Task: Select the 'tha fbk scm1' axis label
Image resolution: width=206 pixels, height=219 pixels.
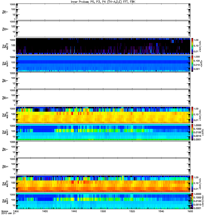Action: pyautogui.click(x=5, y=64)
